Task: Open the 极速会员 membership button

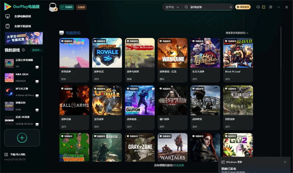Action: [x=243, y=7]
